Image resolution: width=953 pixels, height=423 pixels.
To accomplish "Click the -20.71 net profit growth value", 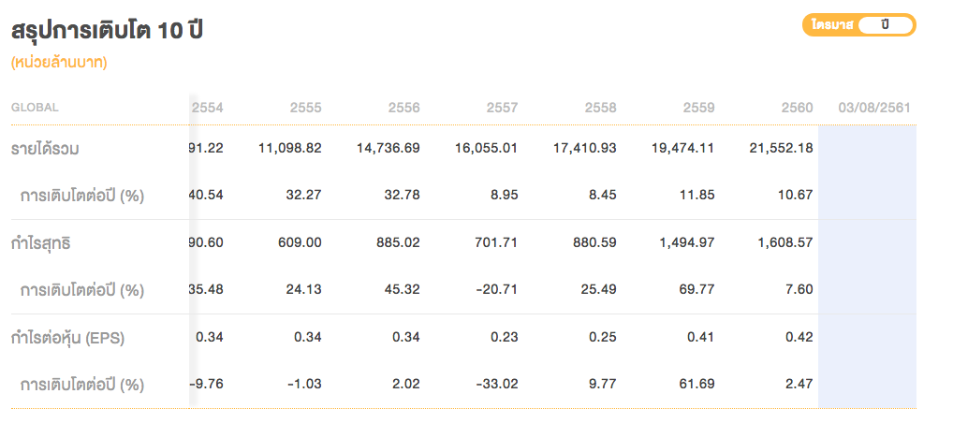I will (497, 289).
